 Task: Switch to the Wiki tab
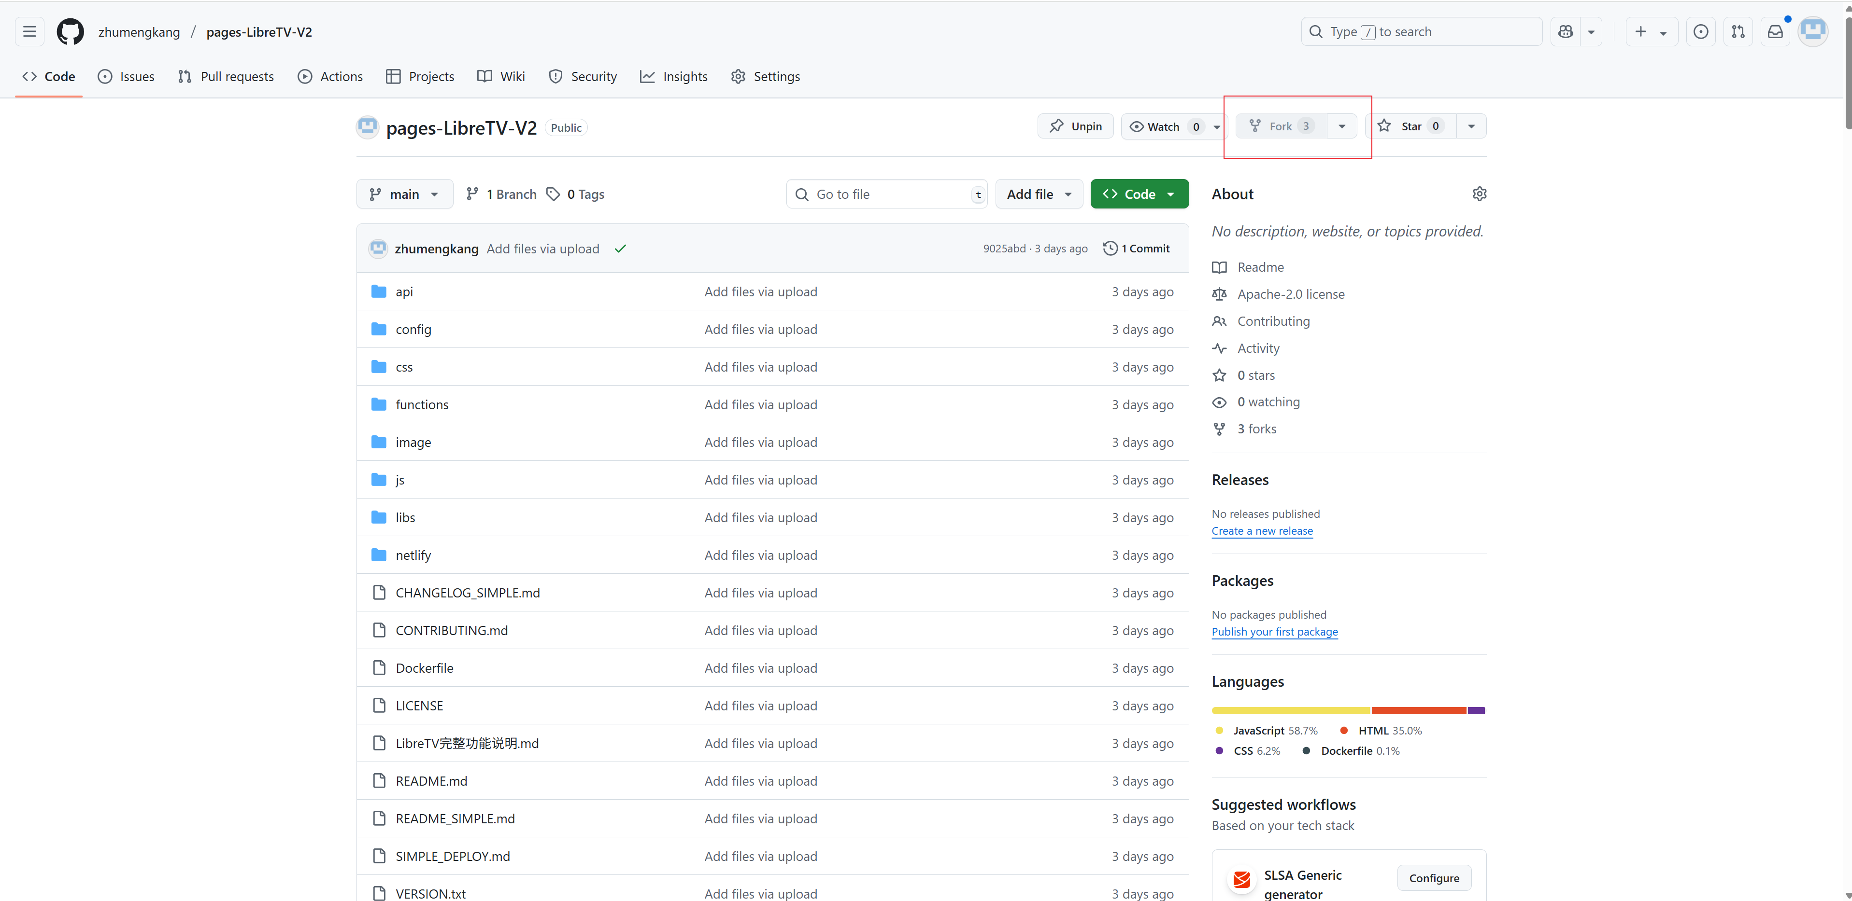(501, 77)
